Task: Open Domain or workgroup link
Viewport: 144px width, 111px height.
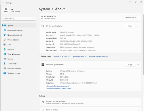Action: 62,56
